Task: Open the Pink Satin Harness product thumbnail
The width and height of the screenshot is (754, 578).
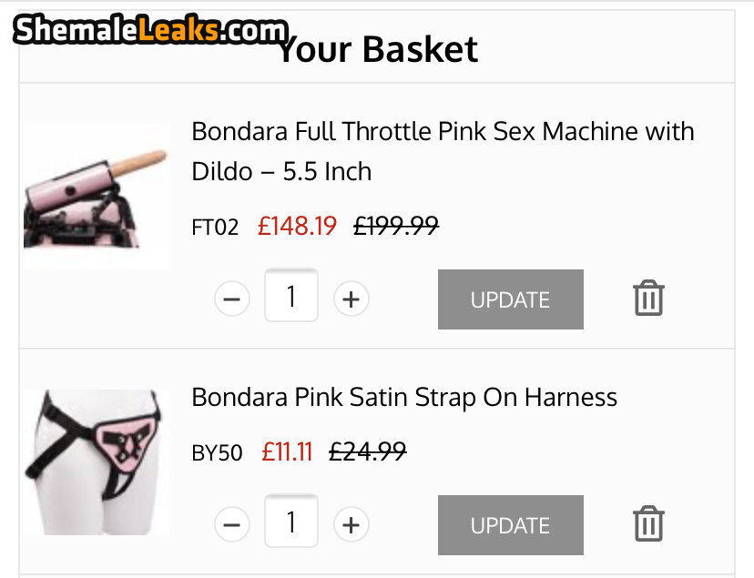Action: point(96,462)
